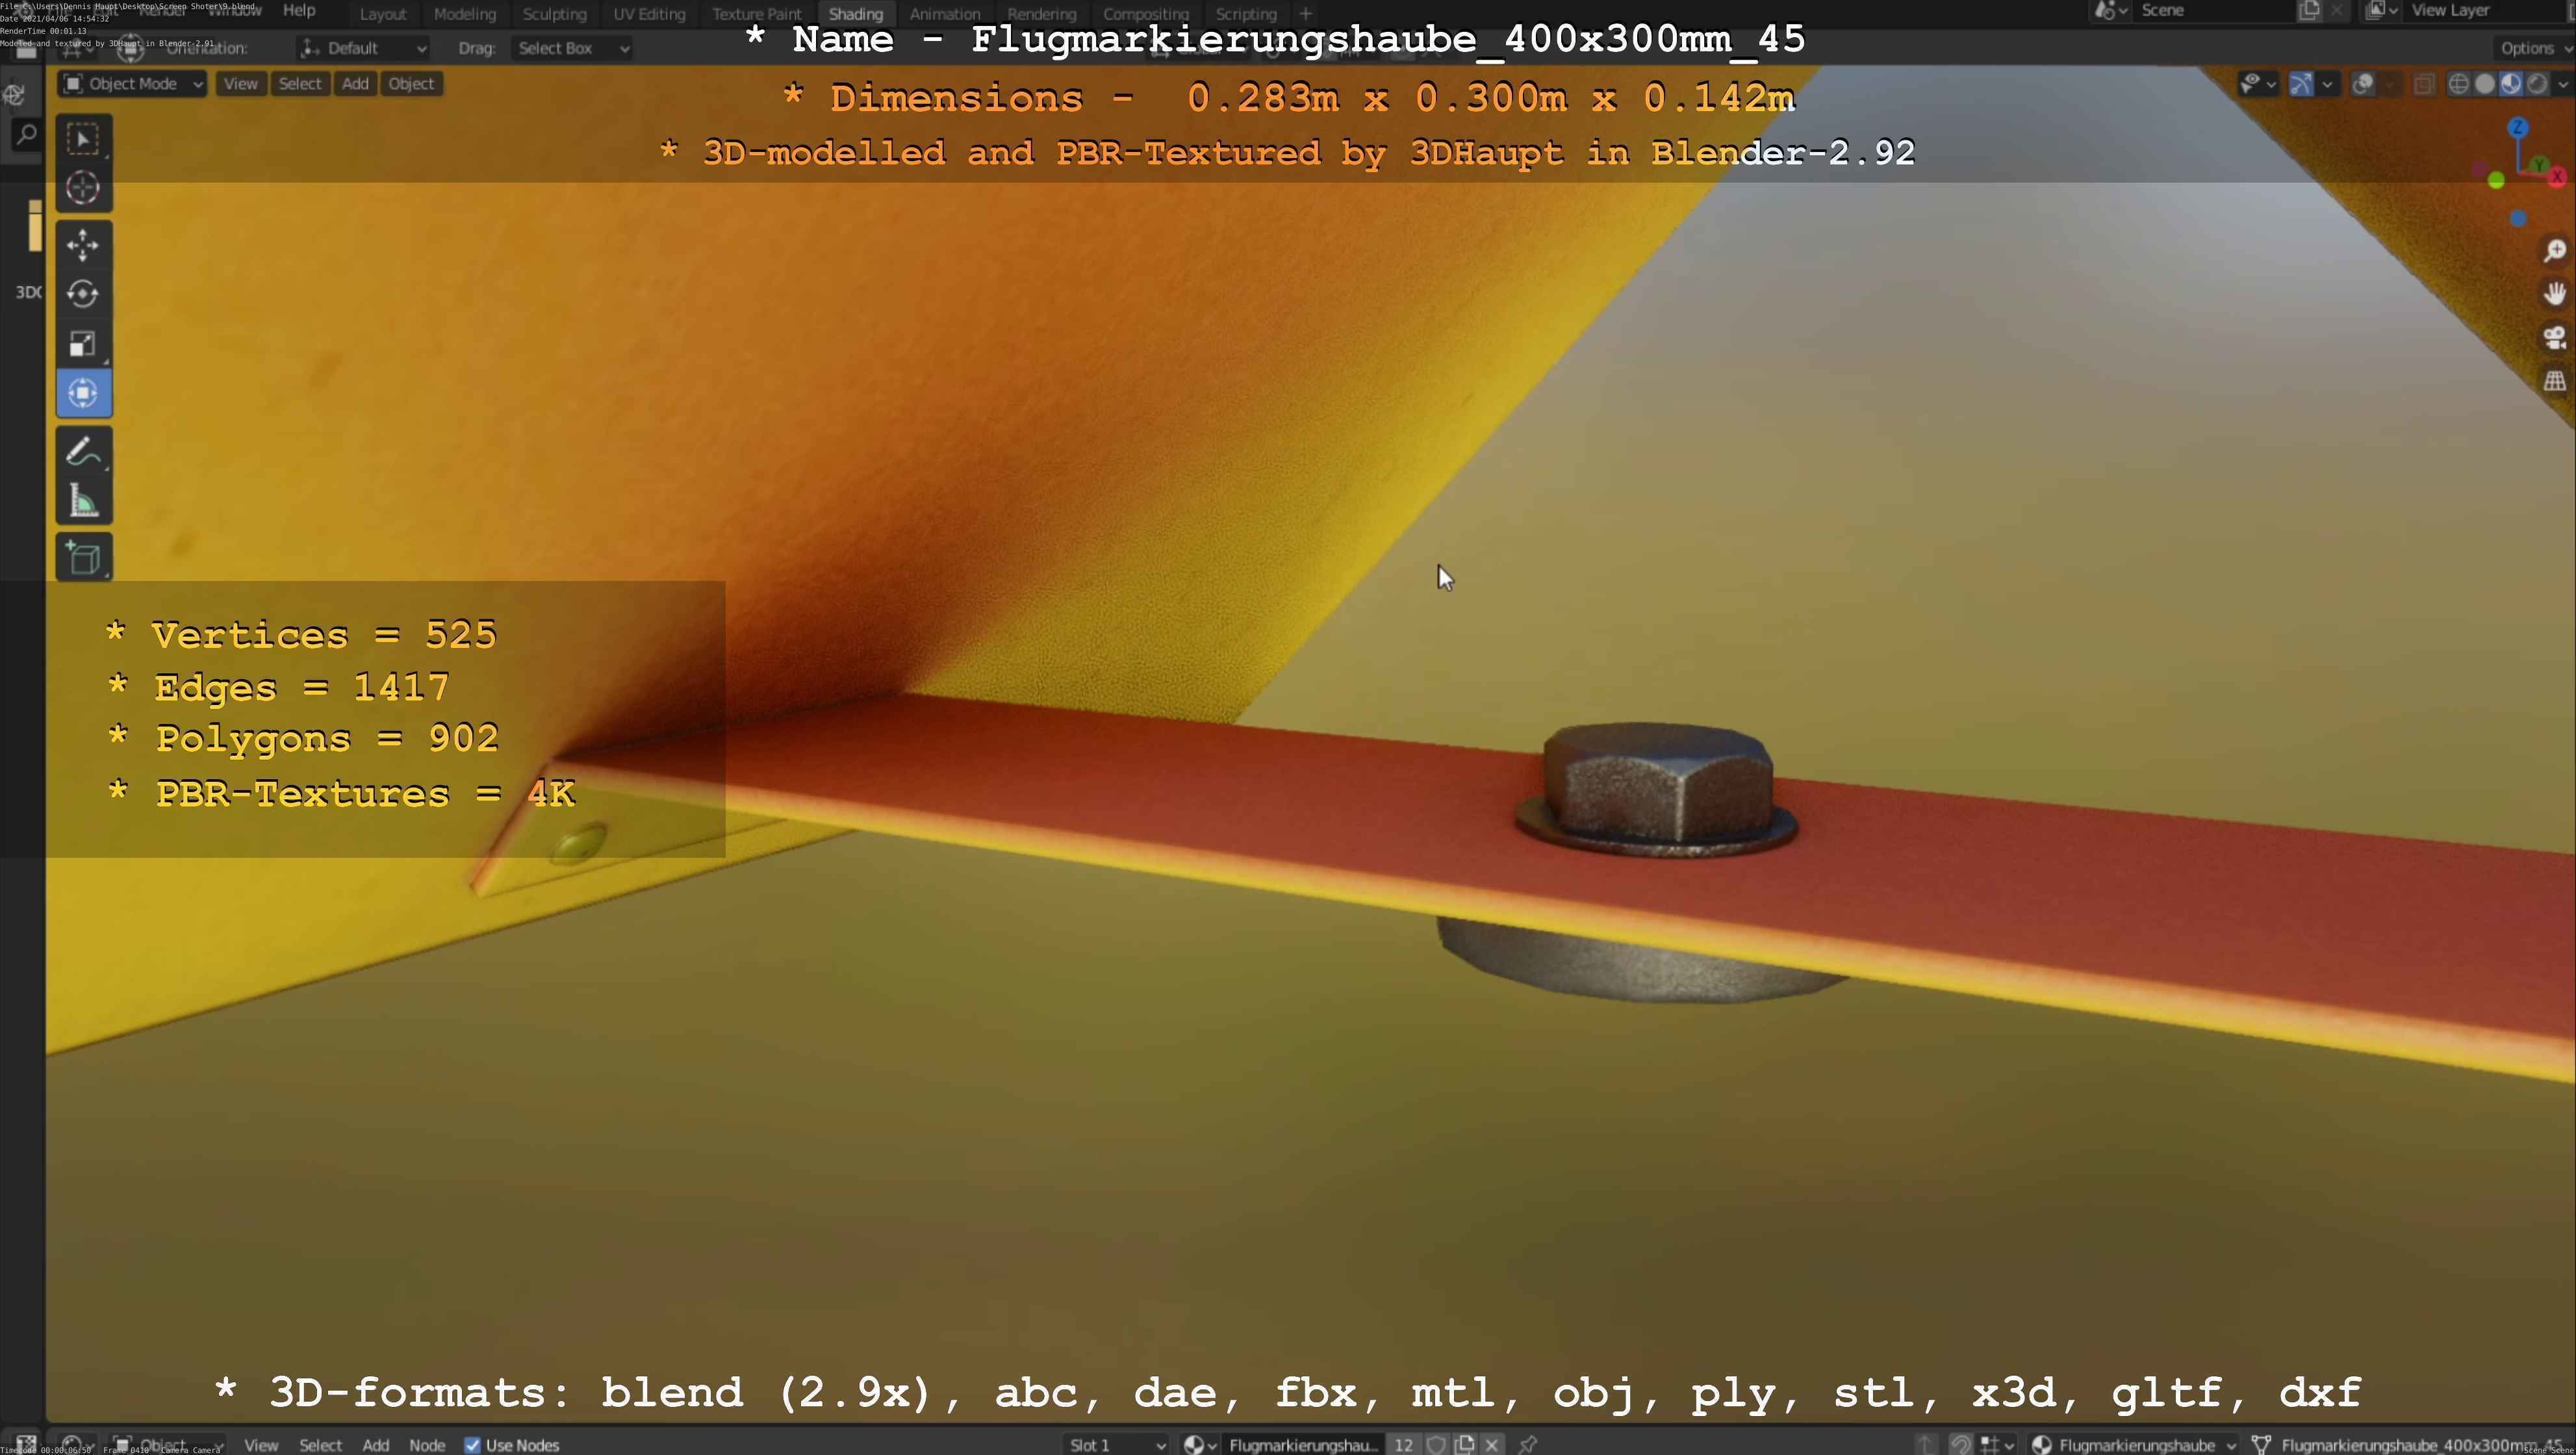Toggle Show Gizmo button
The width and height of the screenshot is (2576, 1455).
pyautogui.click(x=2301, y=84)
